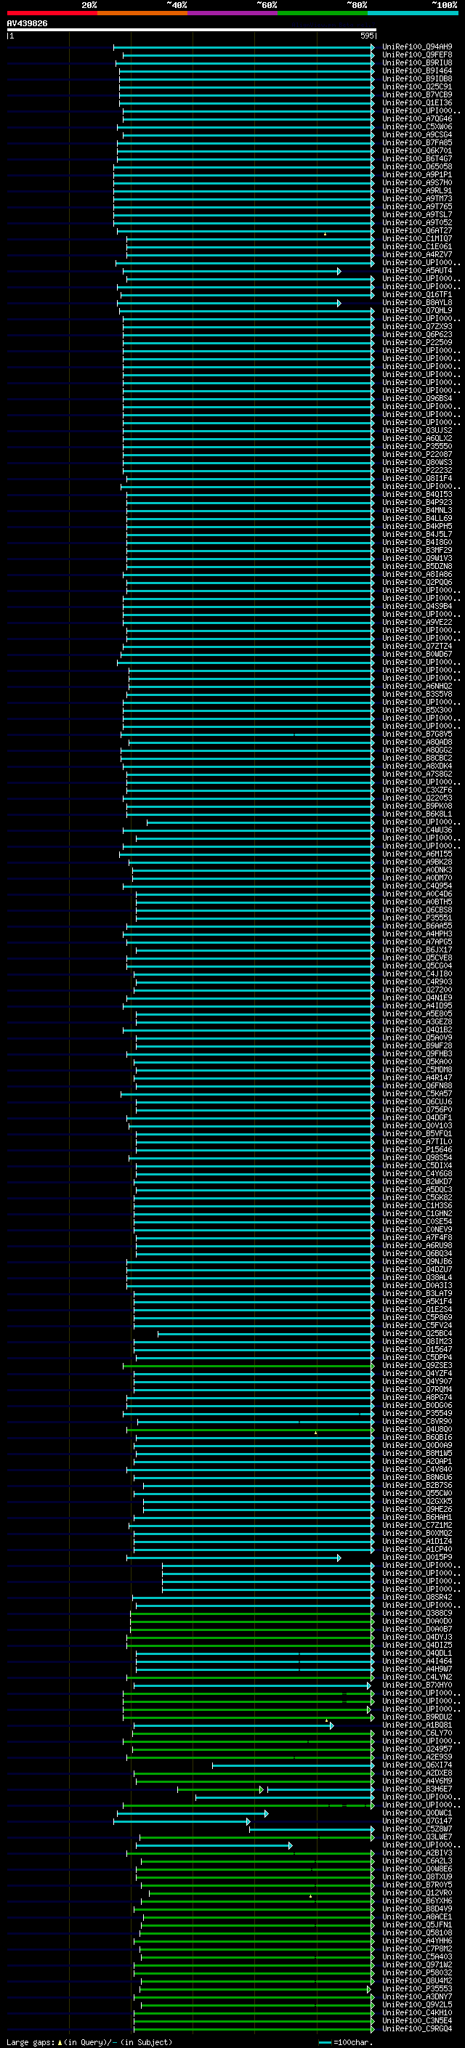The width and height of the screenshot is (465, 2048).
Task: Click the UniRef100_Q12VR0 entry
Action: point(416,1893)
